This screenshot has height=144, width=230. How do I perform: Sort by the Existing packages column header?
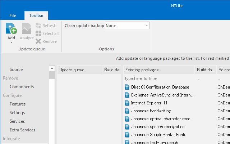159,70
